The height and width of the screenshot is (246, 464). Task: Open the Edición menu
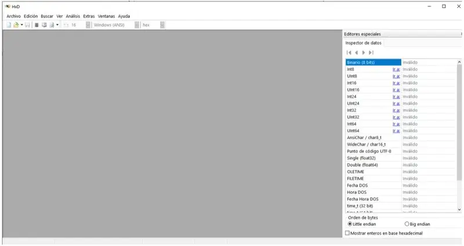tap(31, 16)
